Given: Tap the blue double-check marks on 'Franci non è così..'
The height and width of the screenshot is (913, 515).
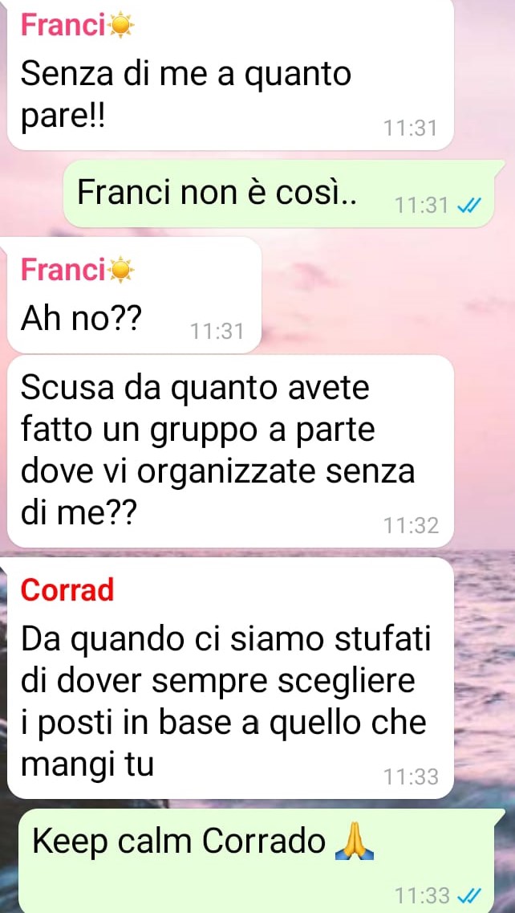Looking at the screenshot, I should click(468, 205).
